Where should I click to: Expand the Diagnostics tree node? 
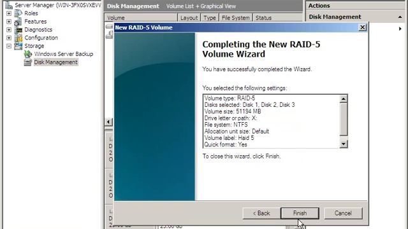[x=9, y=30]
